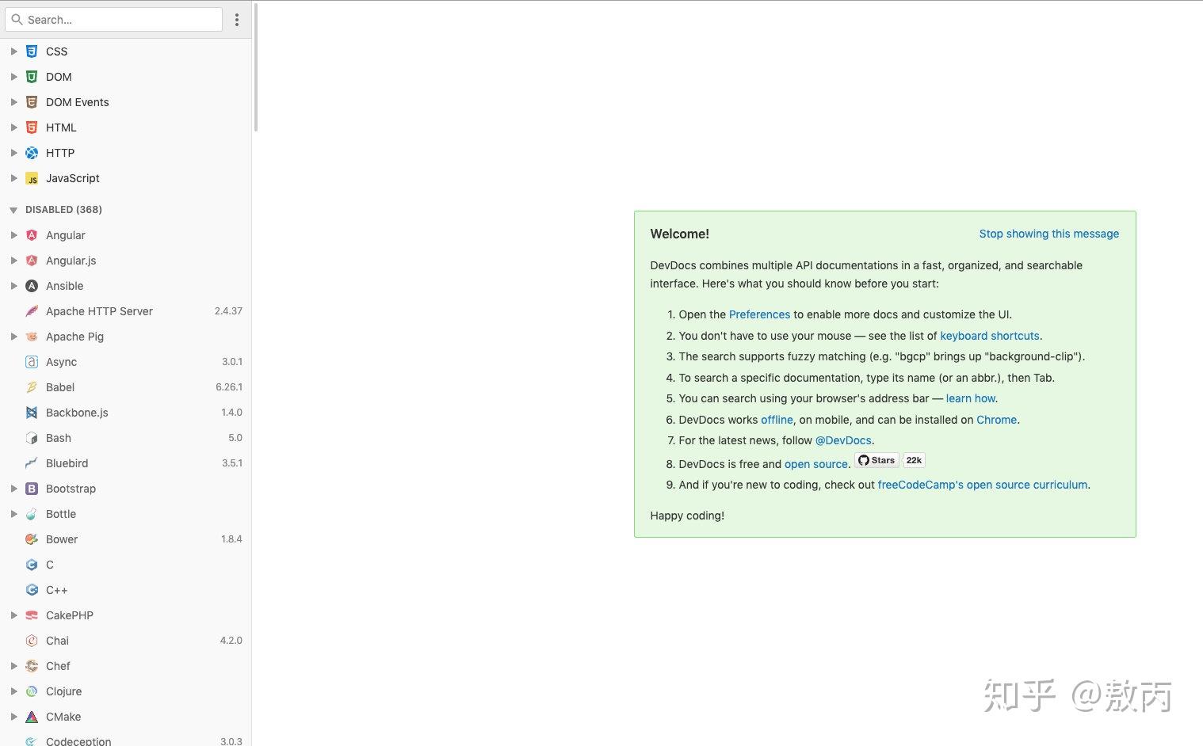
Task: Open the three-dot menu beside search
Action: pyautogui.click(x=237, y=20)
